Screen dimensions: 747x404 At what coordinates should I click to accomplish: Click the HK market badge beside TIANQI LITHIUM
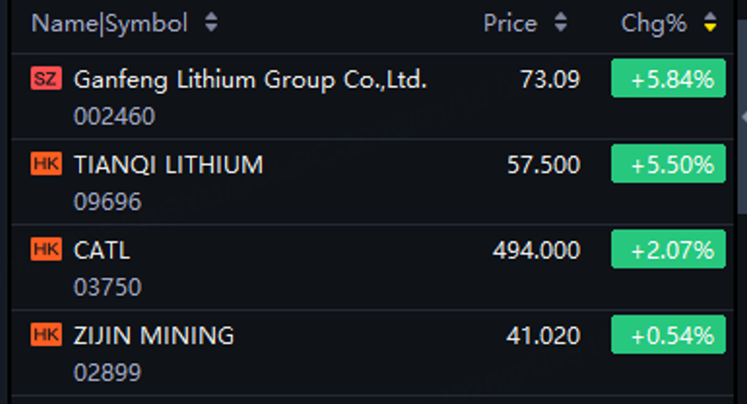coord(46,164)
